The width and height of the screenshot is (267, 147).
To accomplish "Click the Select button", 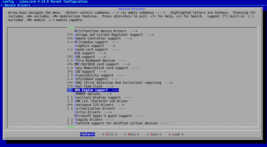I will 88,134.
